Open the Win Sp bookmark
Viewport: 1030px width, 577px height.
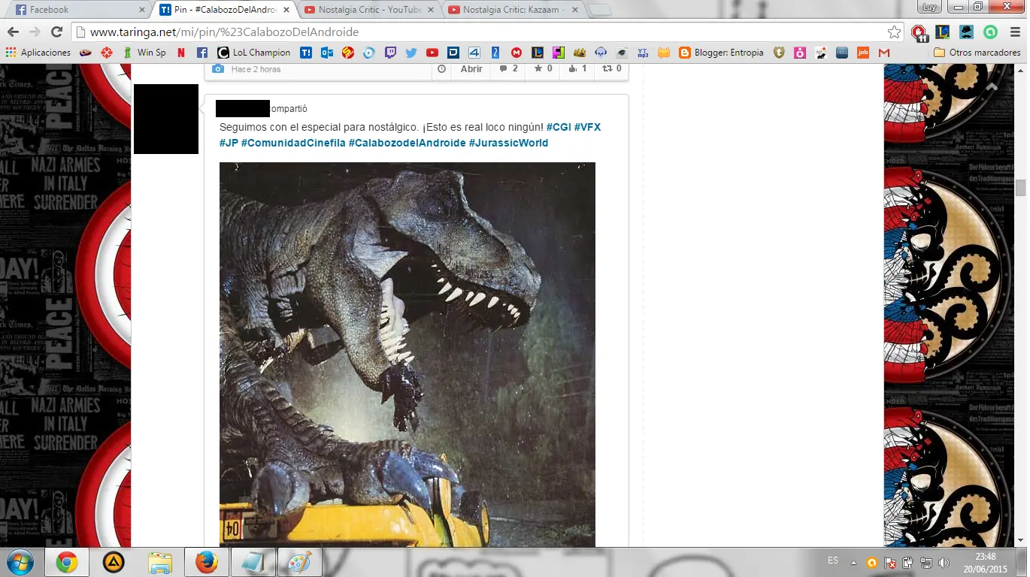(145, 53)
